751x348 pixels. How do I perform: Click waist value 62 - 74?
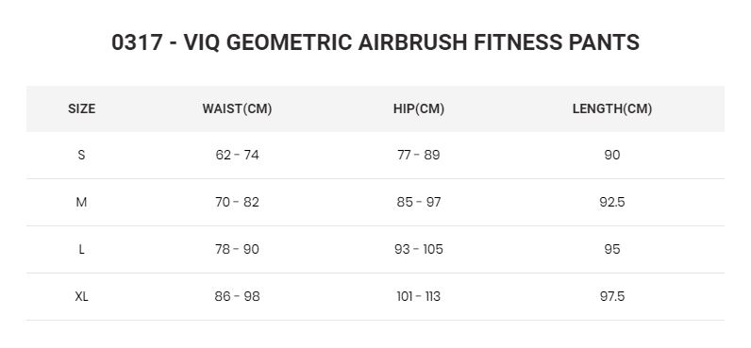[237, 155]
